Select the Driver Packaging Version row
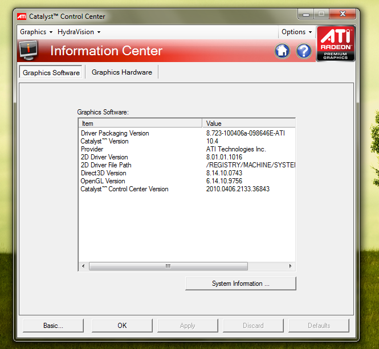This screenshot has height=349, width=379. tap(187, 133)
